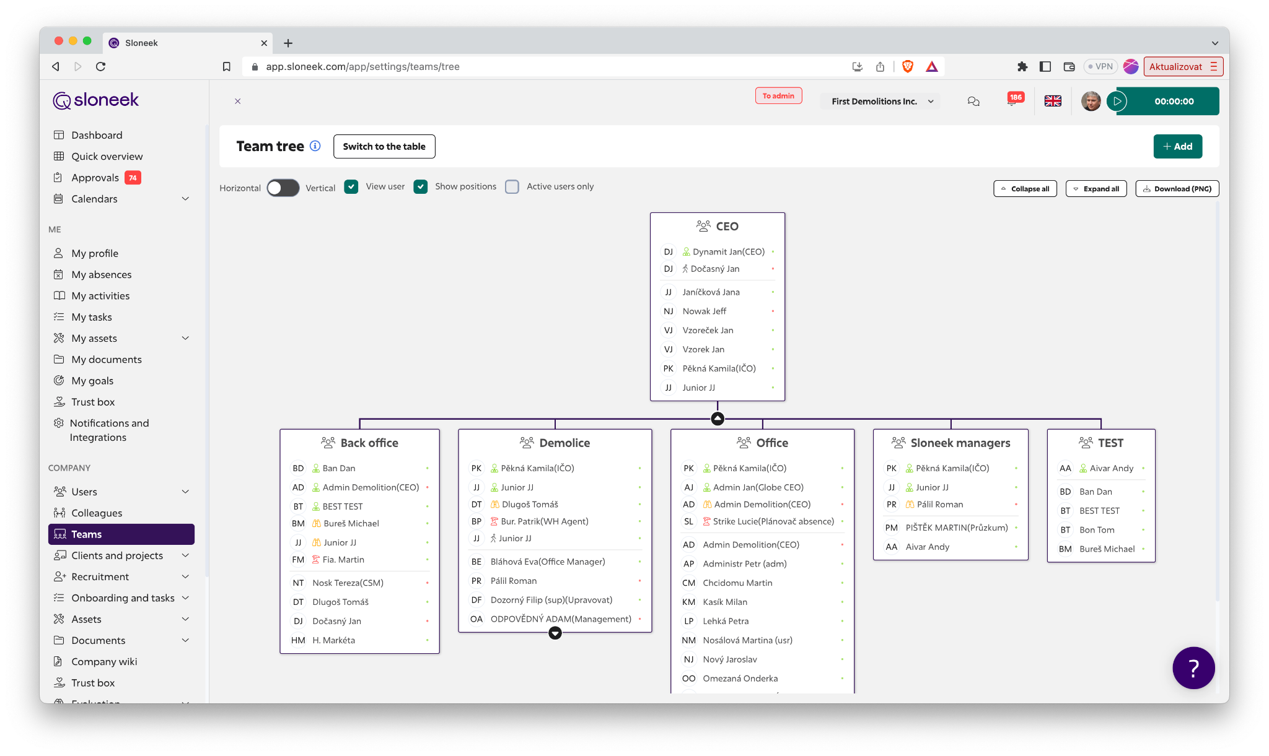
Task: Open Dashboard in the sidebar
Action: [x=97, y=135]
